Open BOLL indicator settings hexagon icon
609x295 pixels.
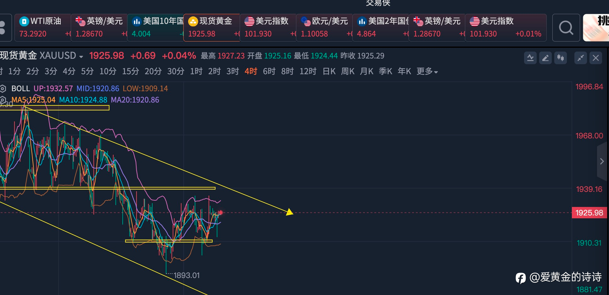[3, 88]
